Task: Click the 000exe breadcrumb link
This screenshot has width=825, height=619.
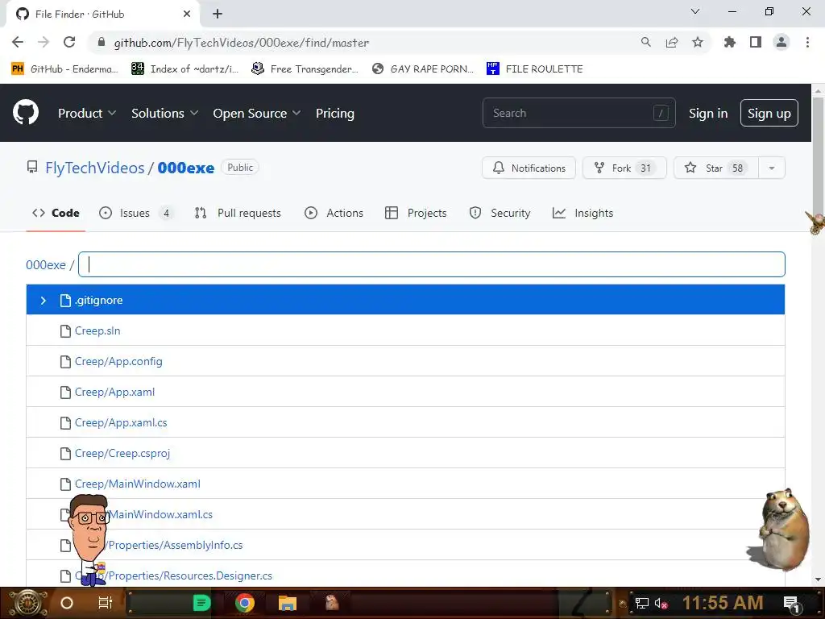Action: point(46,264)
